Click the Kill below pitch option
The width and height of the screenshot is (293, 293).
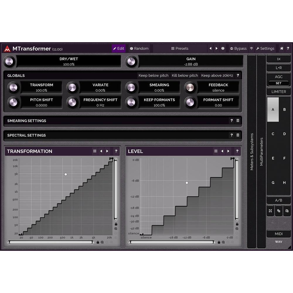coord(185,75)
